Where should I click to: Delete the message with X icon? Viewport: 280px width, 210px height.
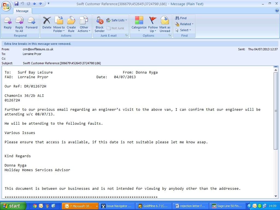click(x=47, y=23)
